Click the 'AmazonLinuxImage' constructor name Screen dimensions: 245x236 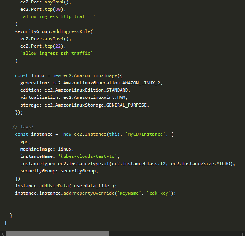pyautogui.click(x=96, y=75)
